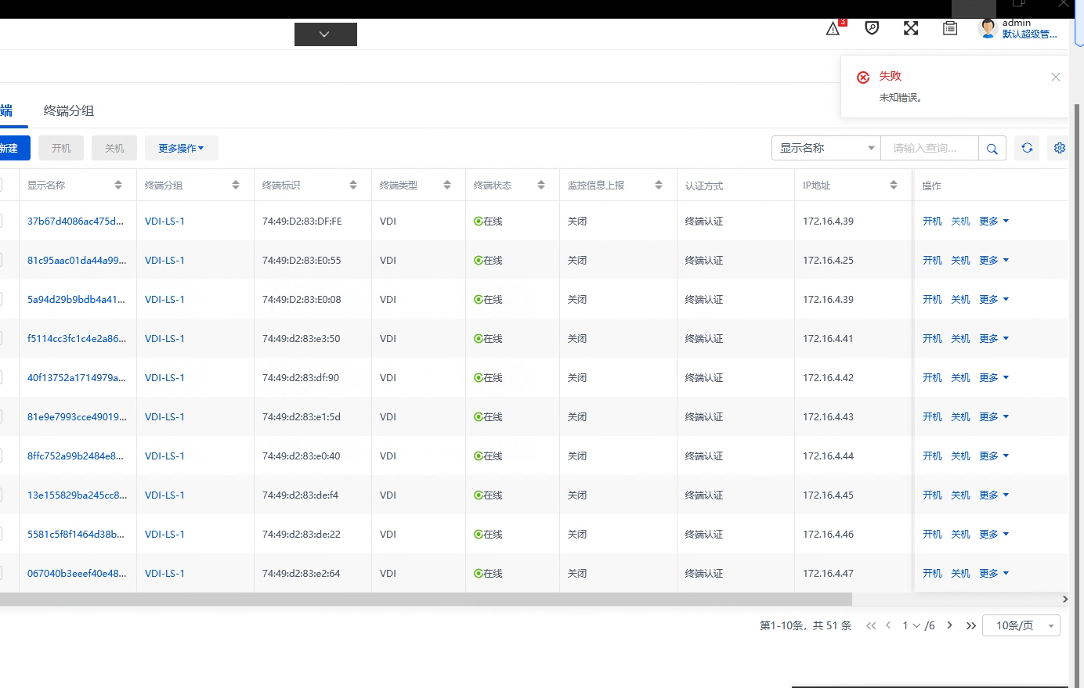Open the task list icon in header
This screenshot has width=1084, height=688.
coord(950,28)
